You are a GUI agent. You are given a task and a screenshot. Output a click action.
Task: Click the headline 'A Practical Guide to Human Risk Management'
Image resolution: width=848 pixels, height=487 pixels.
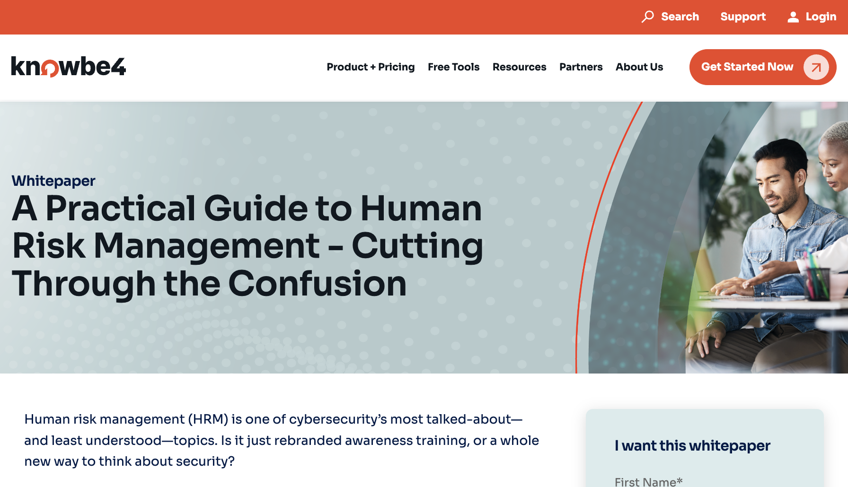(247, 246)
